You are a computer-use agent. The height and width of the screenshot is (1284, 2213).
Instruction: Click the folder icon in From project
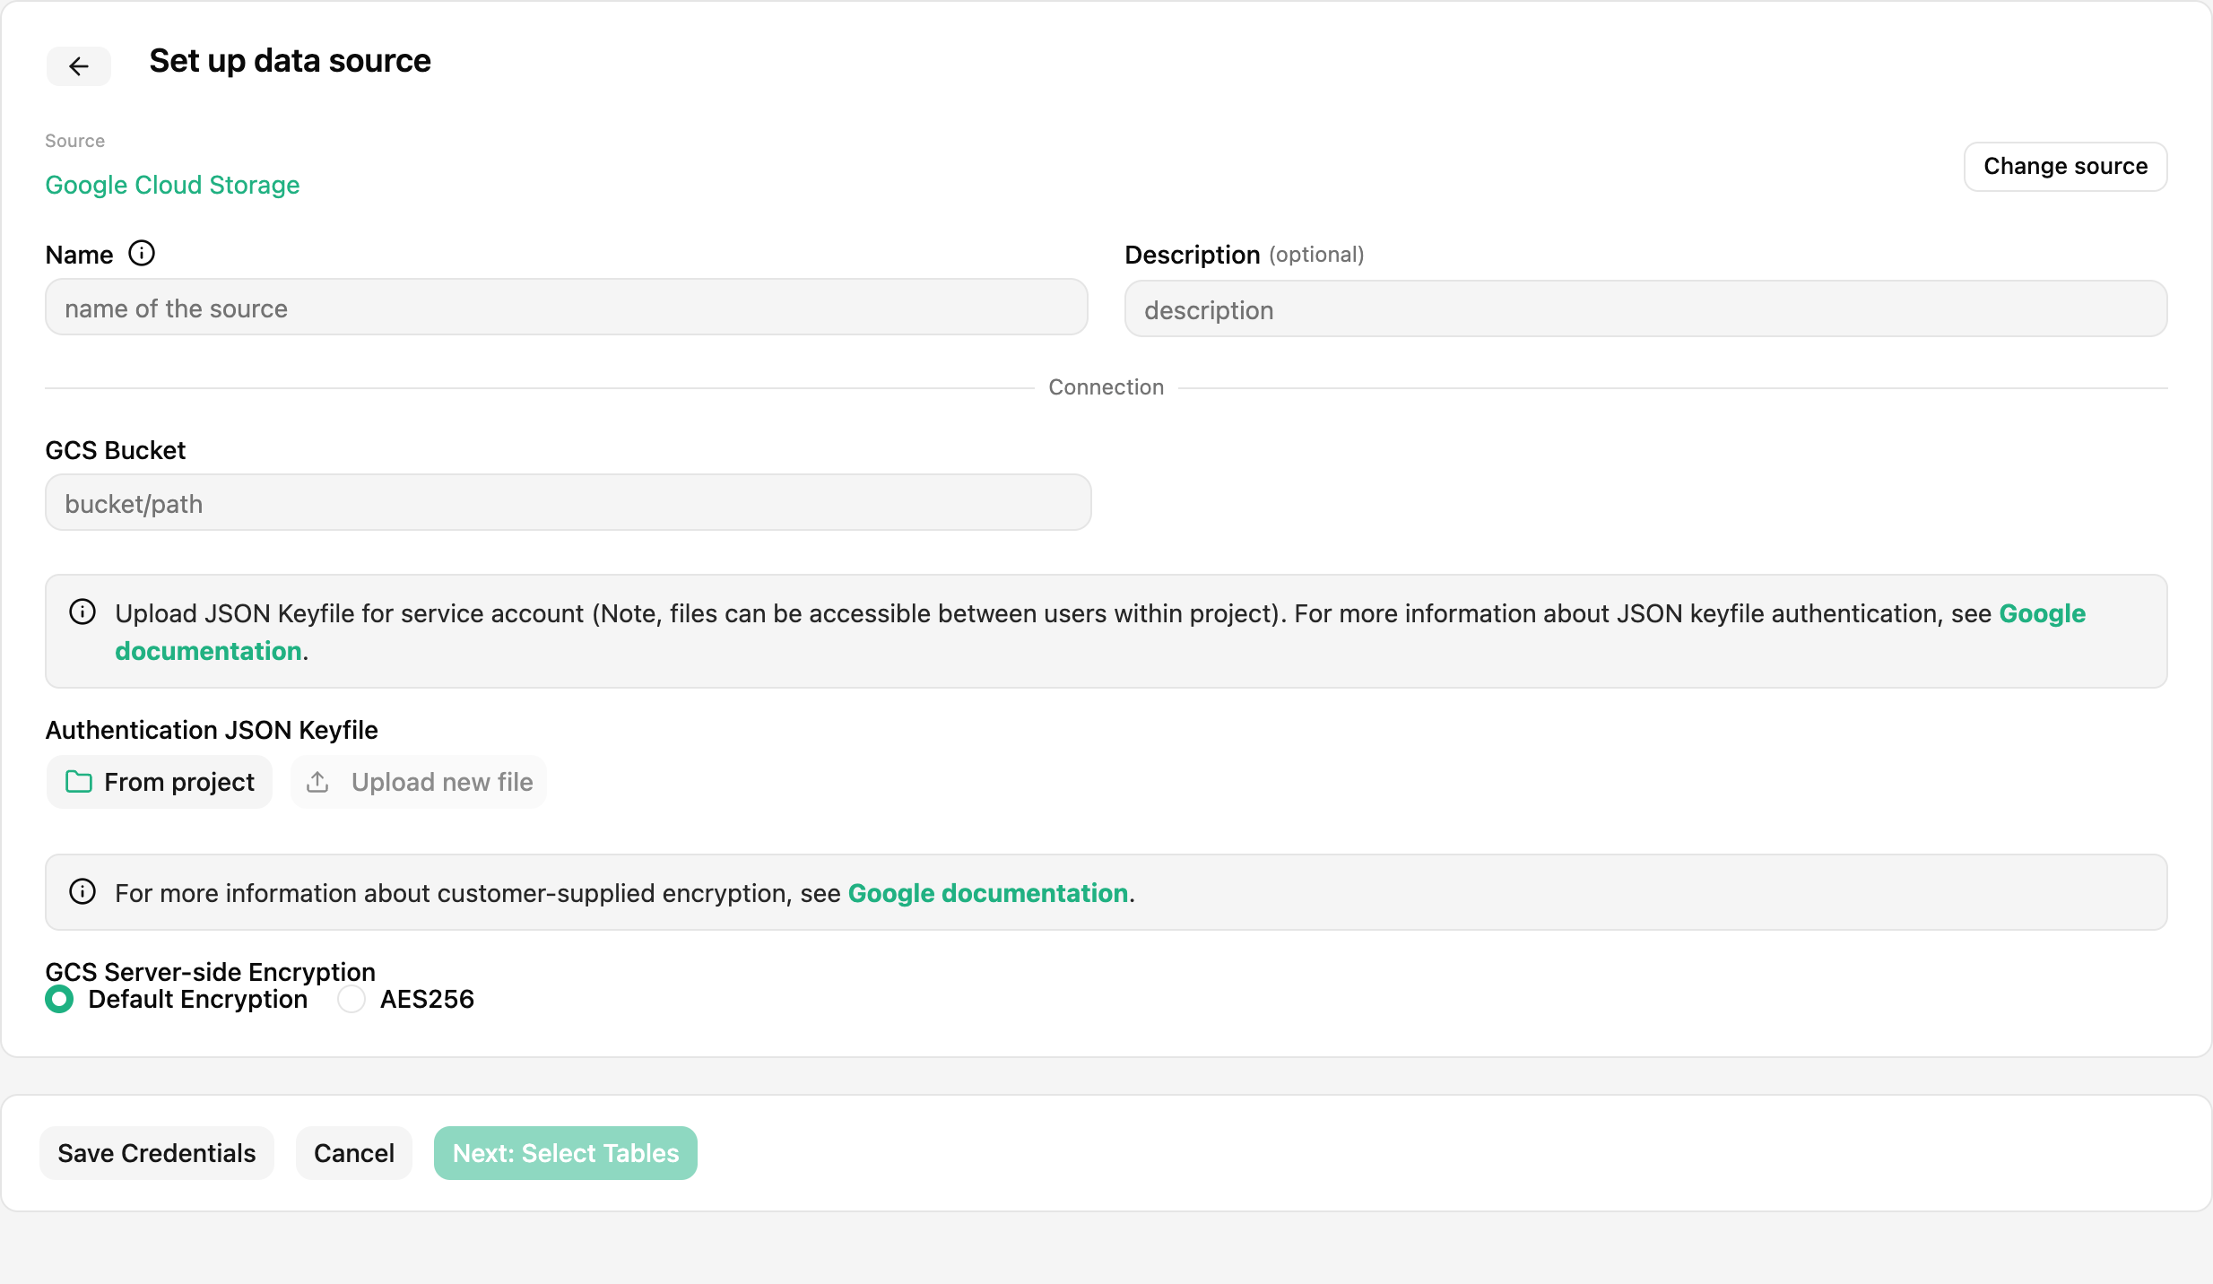tap(79, 782)
